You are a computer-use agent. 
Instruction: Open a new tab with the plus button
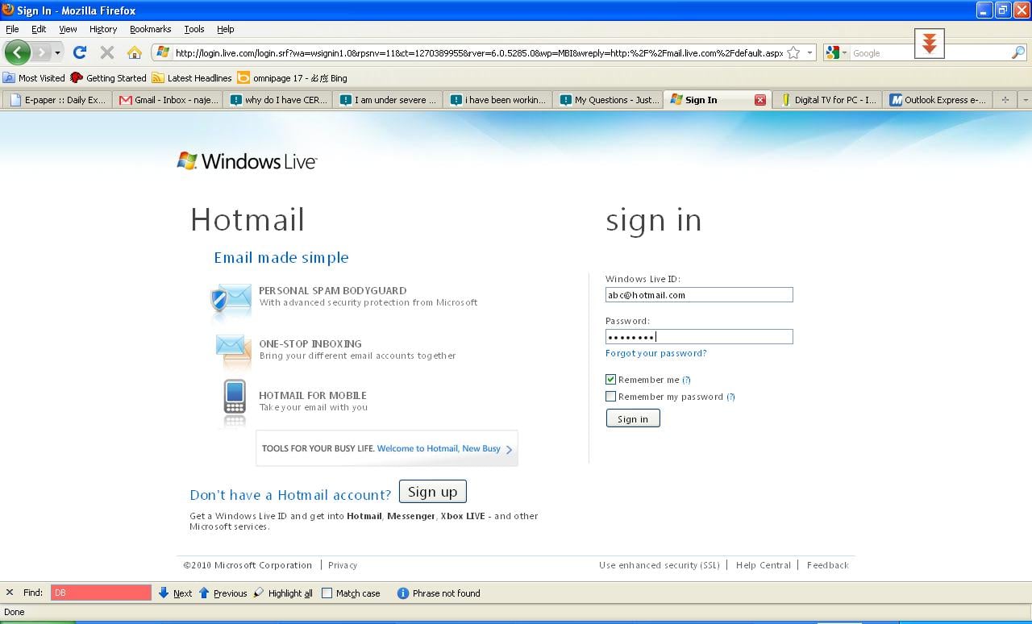(x=1005, y=100)
